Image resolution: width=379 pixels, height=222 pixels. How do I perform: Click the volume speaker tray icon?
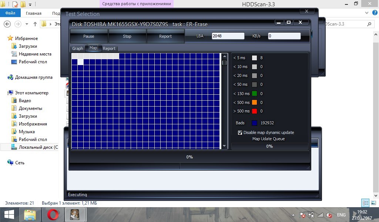328,215
